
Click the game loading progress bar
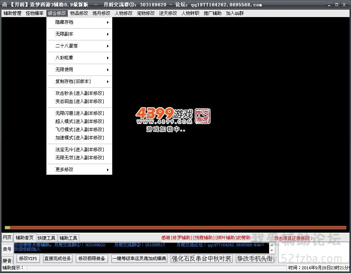176,227
